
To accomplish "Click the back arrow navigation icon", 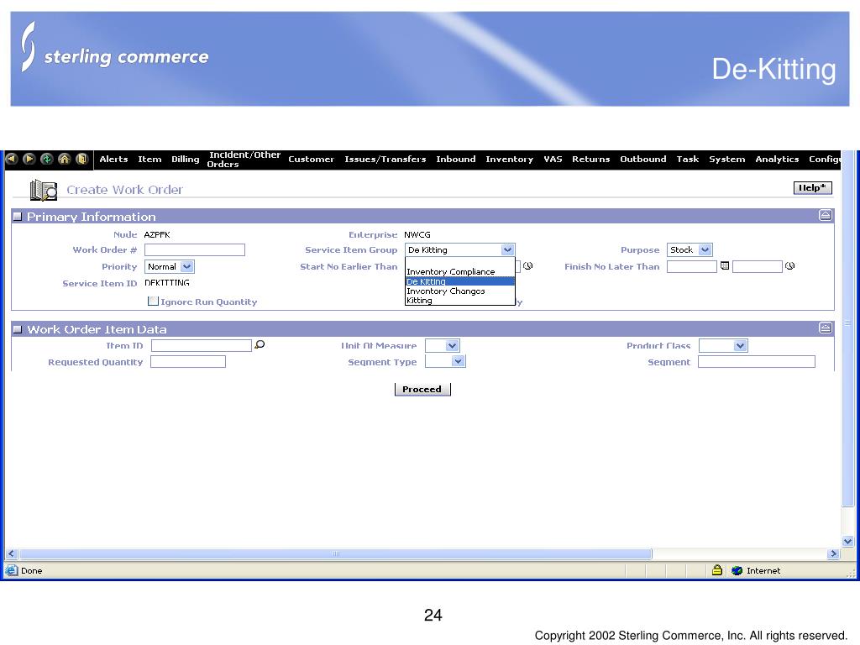I will [12, 159].
